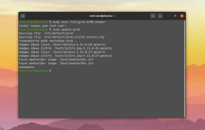Click the memtest86+.elf line
205x130 pixels.
click(56, 59)
